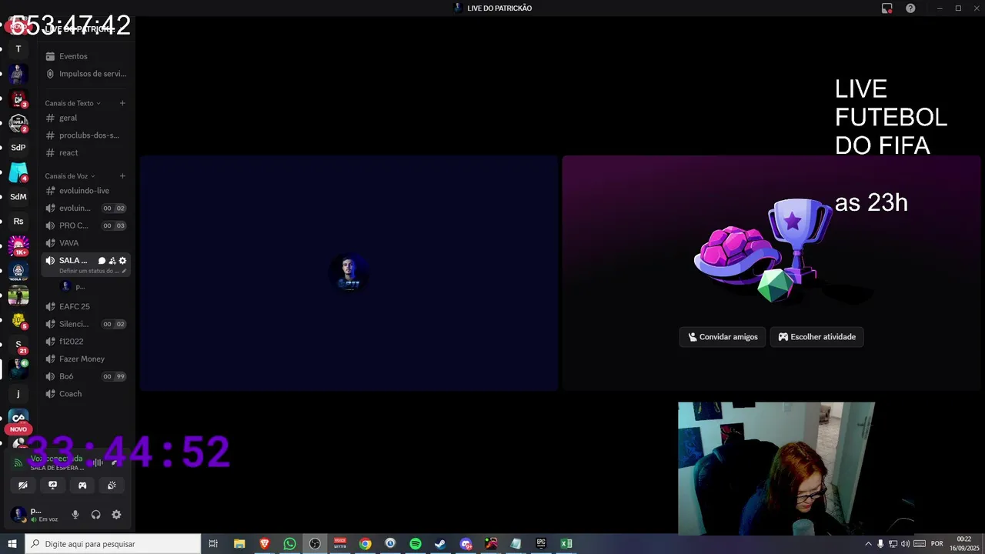Image resolution: width=985 pixels, height=554 pixels.
Task: Open Steam from the taskbar
Action: (x=440, y=544)
